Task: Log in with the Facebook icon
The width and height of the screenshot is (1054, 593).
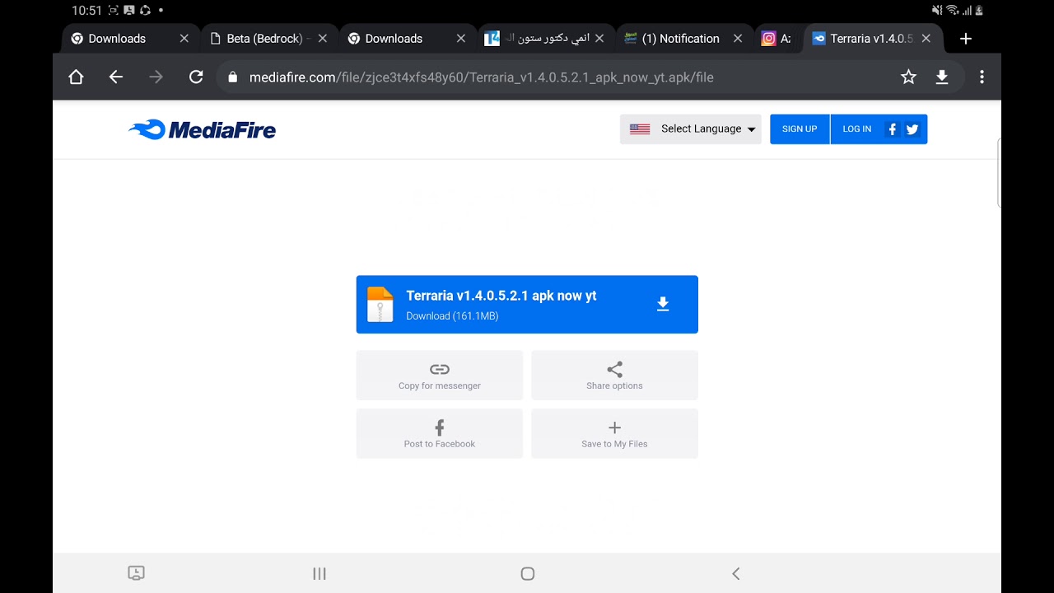Action: tap(892, 129)
